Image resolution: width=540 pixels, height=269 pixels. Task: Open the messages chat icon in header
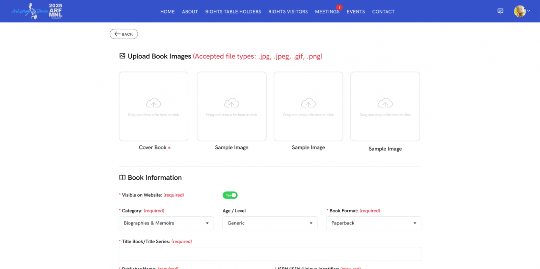pyautogui.click(x=500, y=11)
